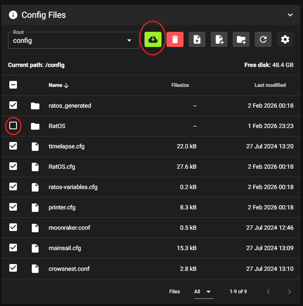Uncheck the mainsail.cfg checkbox

coord(13,248)
